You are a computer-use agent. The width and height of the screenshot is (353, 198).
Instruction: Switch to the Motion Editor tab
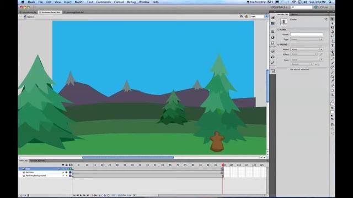click(x=37, y=161)
